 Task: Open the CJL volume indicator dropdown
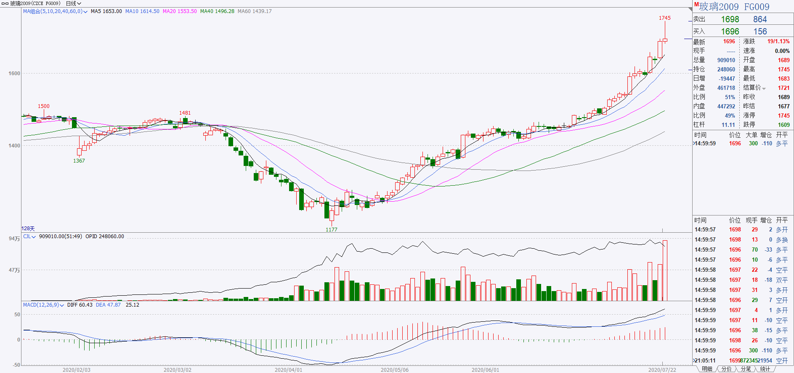point(34,237)
